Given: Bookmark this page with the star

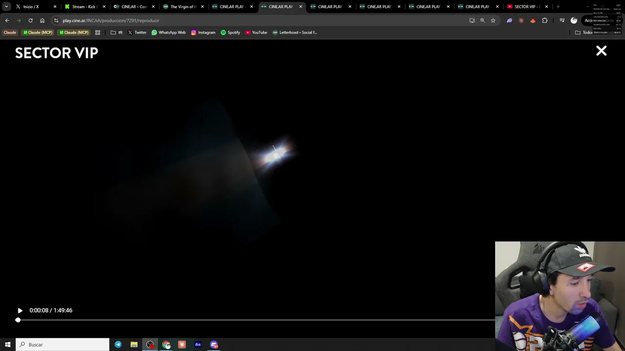Looking at the screenshot, I should click(x=493, y=20).
